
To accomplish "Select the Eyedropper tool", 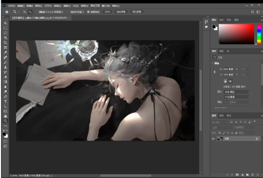I will pyautogui.click(x=5, y=52).
